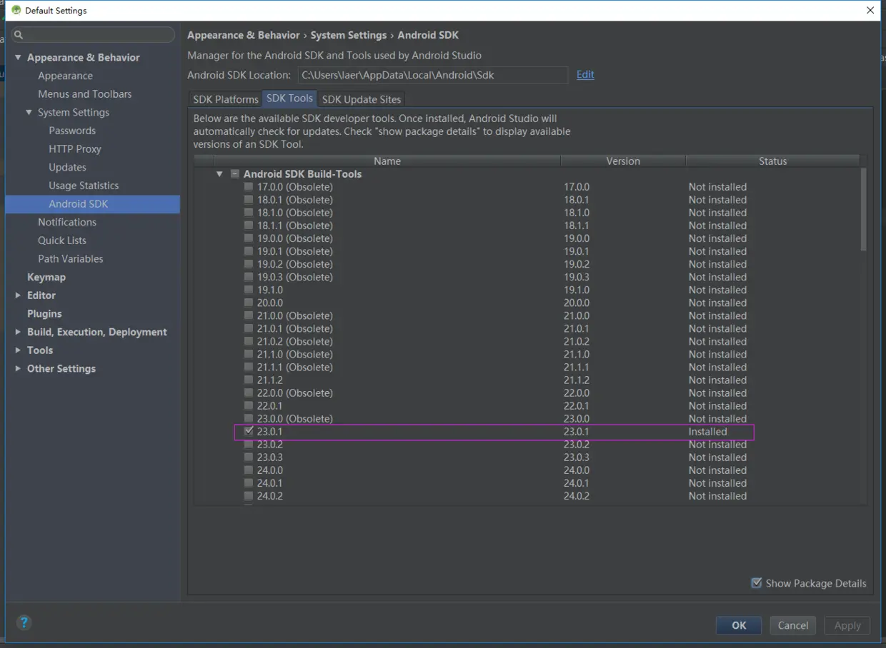Uncheck the 23.0.1 build-tools checkbox
886x648 pixels.
[249, 431]
